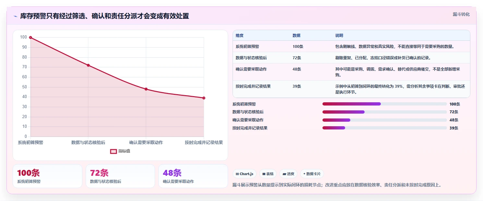Click the footer summary beginning 漏斗展示预警
Viewport: 483px width, 201px height.
337,185
